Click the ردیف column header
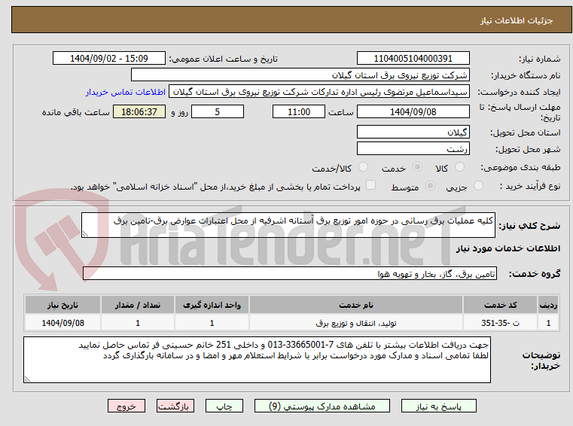This screenshot has height=426, width=573. click(548, 305)
